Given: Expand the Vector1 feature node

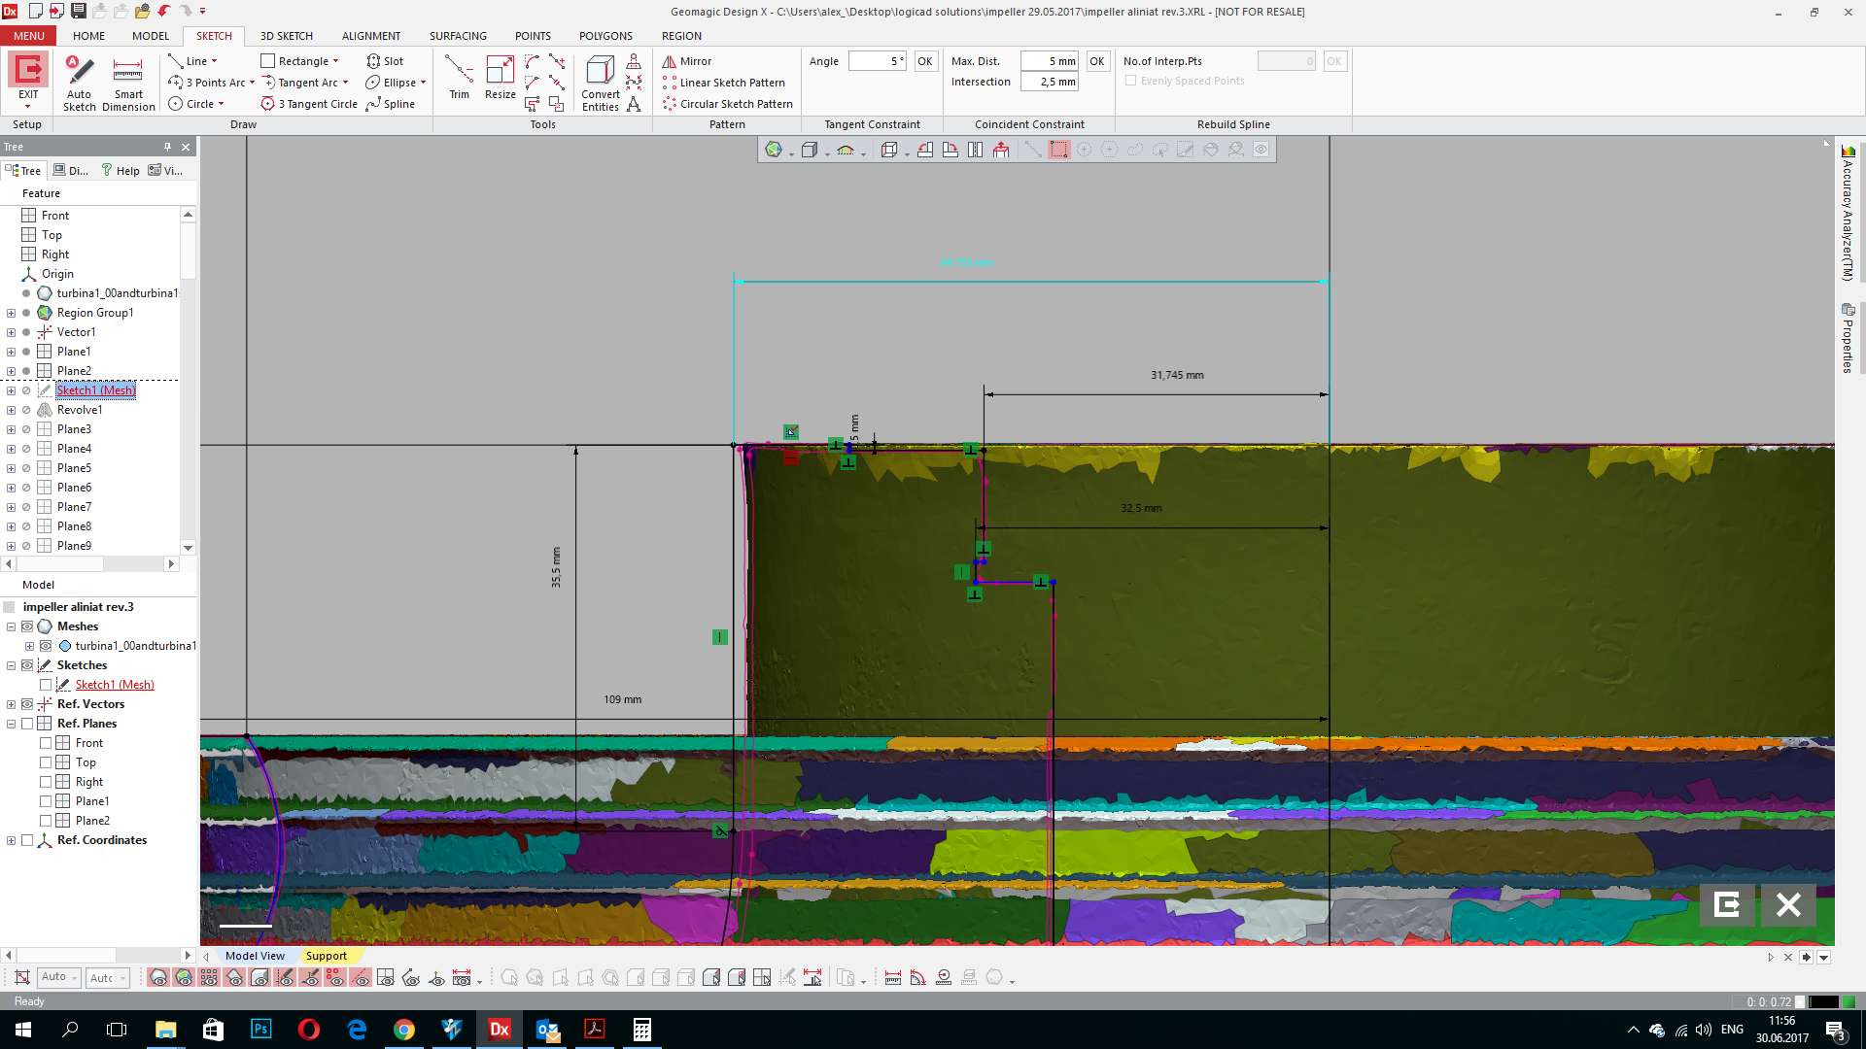Looking at the screenshot, I should (x=11, y=332).
